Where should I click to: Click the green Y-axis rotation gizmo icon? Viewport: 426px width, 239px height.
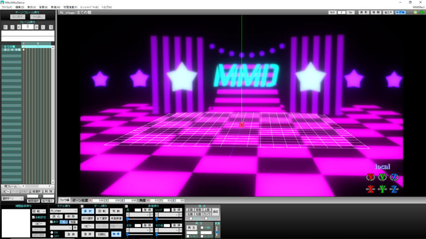pyautogui.click(x=382, y=177)
